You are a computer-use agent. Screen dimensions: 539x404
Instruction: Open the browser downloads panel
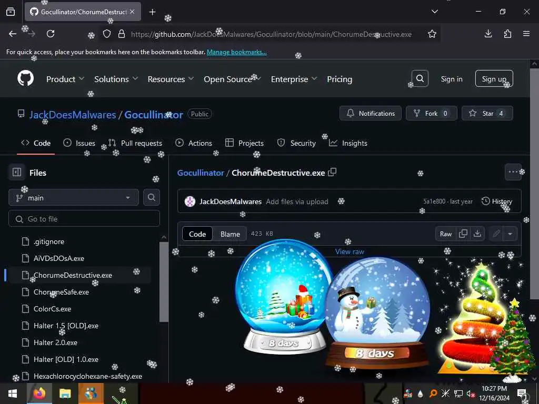pos(488,34)
